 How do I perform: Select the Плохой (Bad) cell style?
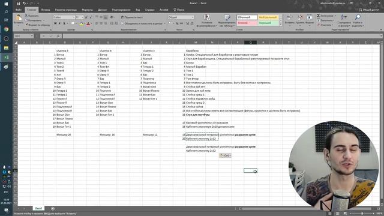(247, 23)
